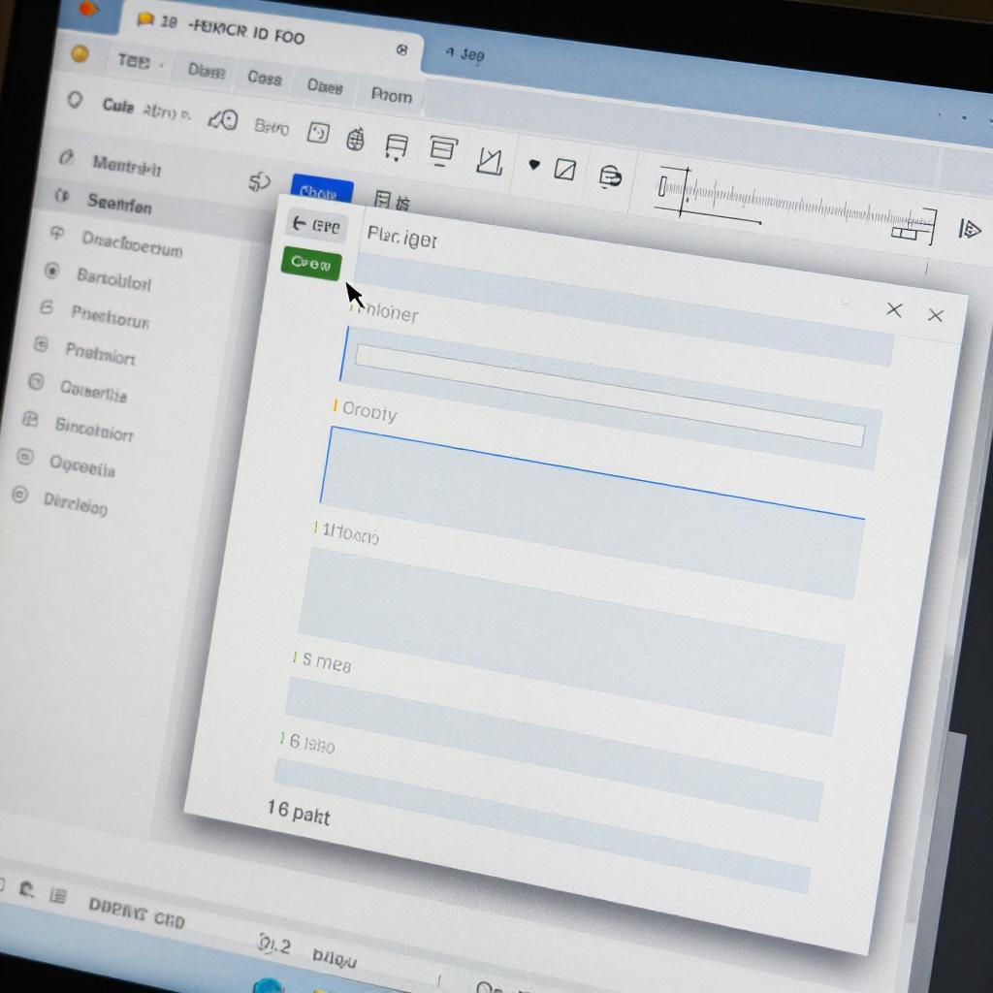The height and width of the screenshot is (993, 993).
Task: Click the pencil-and-circle icon before Bsvo
Action: (x=224, y=118)
